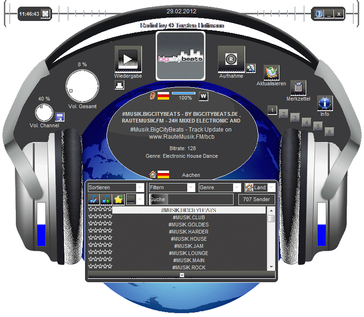Image resolution: width=364 pixels, height=317 pixels.
Task: Click the edit station music note icon
Action: [x=94, y=199]
